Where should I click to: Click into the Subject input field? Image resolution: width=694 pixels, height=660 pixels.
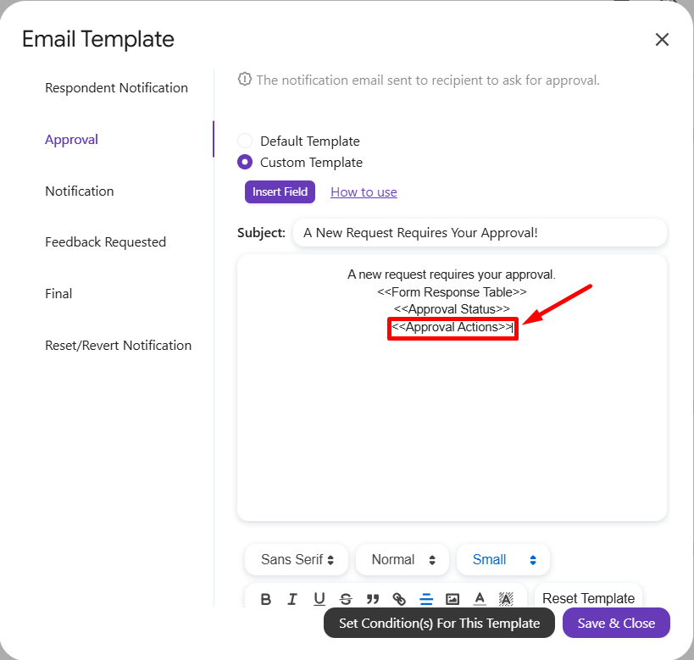point(480,233)
